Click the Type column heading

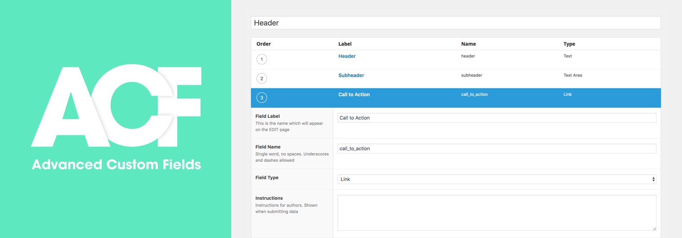click(x=569, y=44)
